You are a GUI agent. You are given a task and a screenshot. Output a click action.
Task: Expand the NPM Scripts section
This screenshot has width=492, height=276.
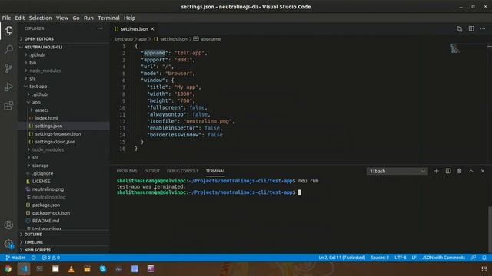click(64, 250)
